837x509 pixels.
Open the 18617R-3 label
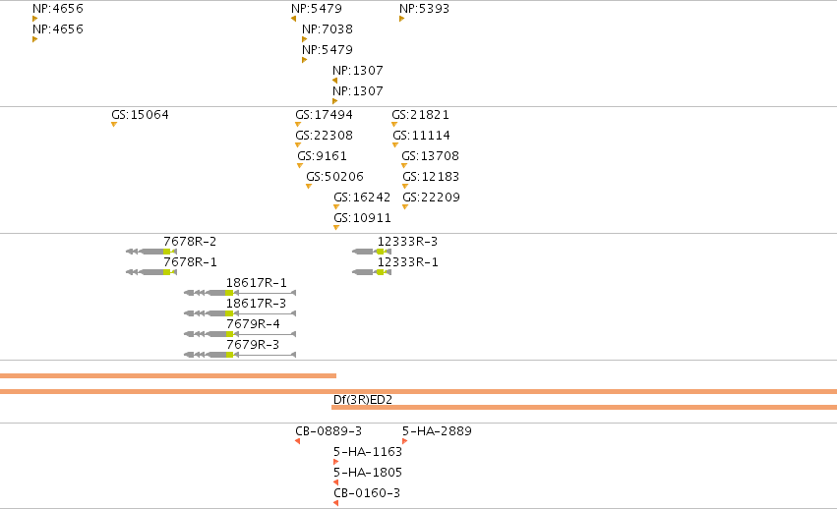click(x=257, y=304)
